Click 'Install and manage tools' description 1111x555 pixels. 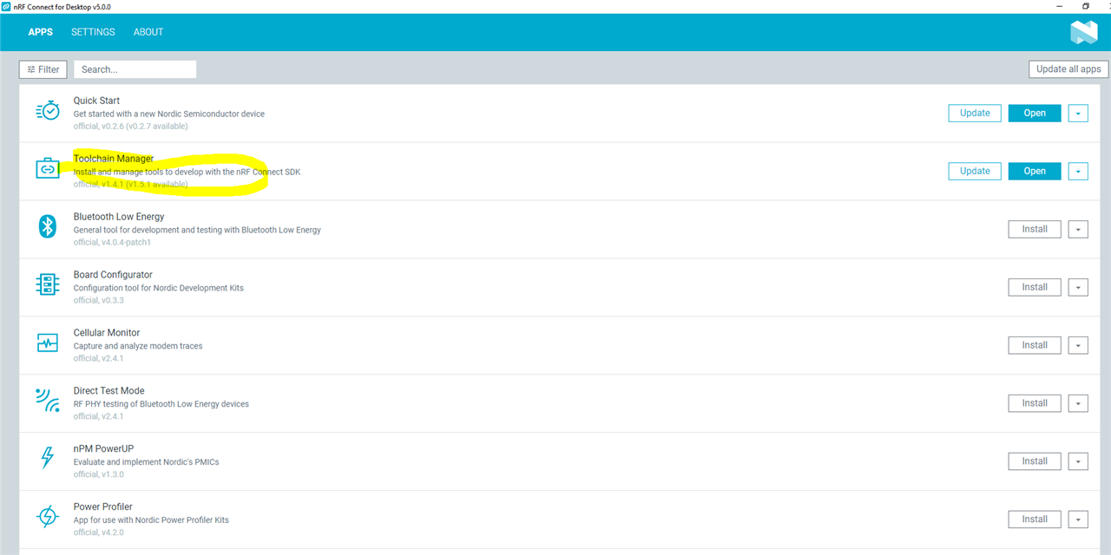point(187,172)
